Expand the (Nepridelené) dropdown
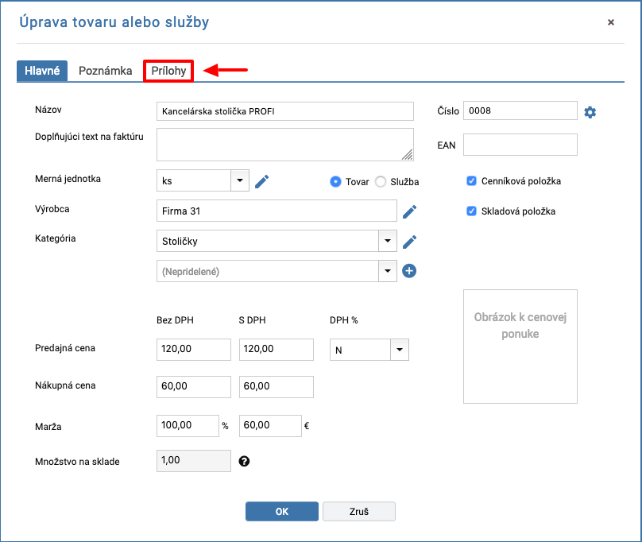642x542 pixels. tap(387, 271)
